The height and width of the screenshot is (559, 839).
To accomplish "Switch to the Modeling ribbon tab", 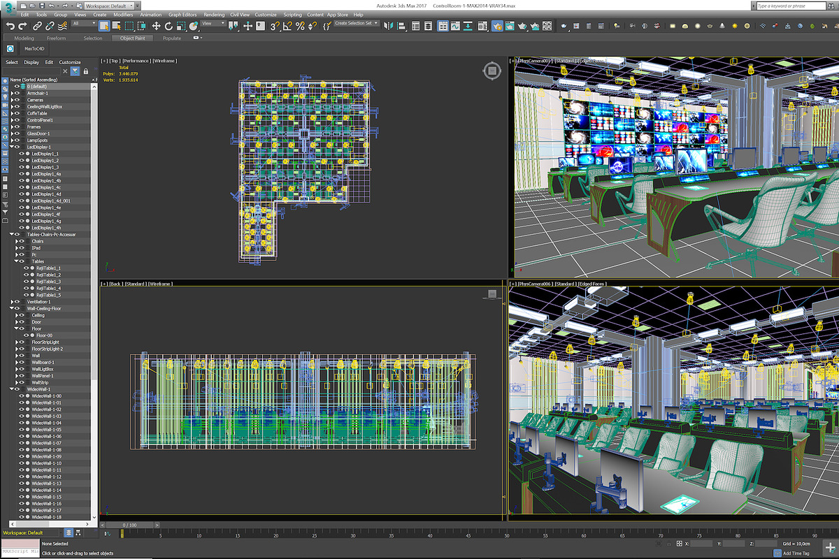I will point(24,38).
